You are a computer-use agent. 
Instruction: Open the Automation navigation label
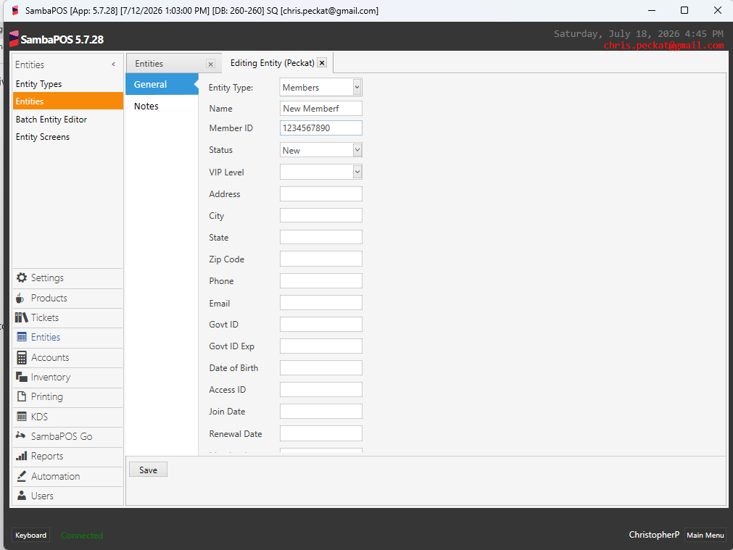pos(56,476)
